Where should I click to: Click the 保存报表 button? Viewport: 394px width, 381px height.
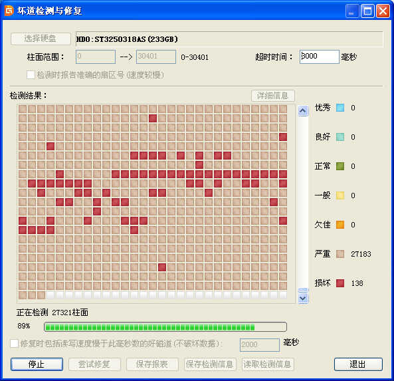[152, 364]
